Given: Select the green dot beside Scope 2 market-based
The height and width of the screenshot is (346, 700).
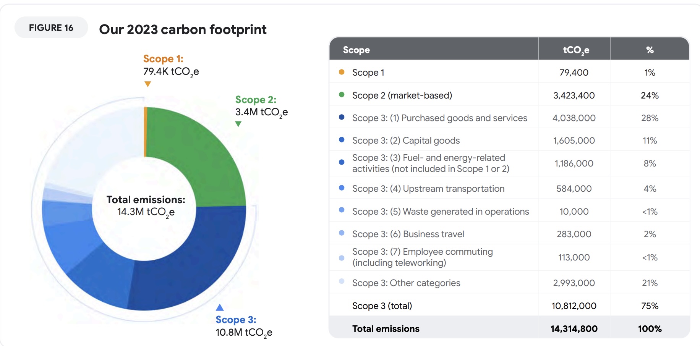Looking at the screenshot, I should 342,95.
